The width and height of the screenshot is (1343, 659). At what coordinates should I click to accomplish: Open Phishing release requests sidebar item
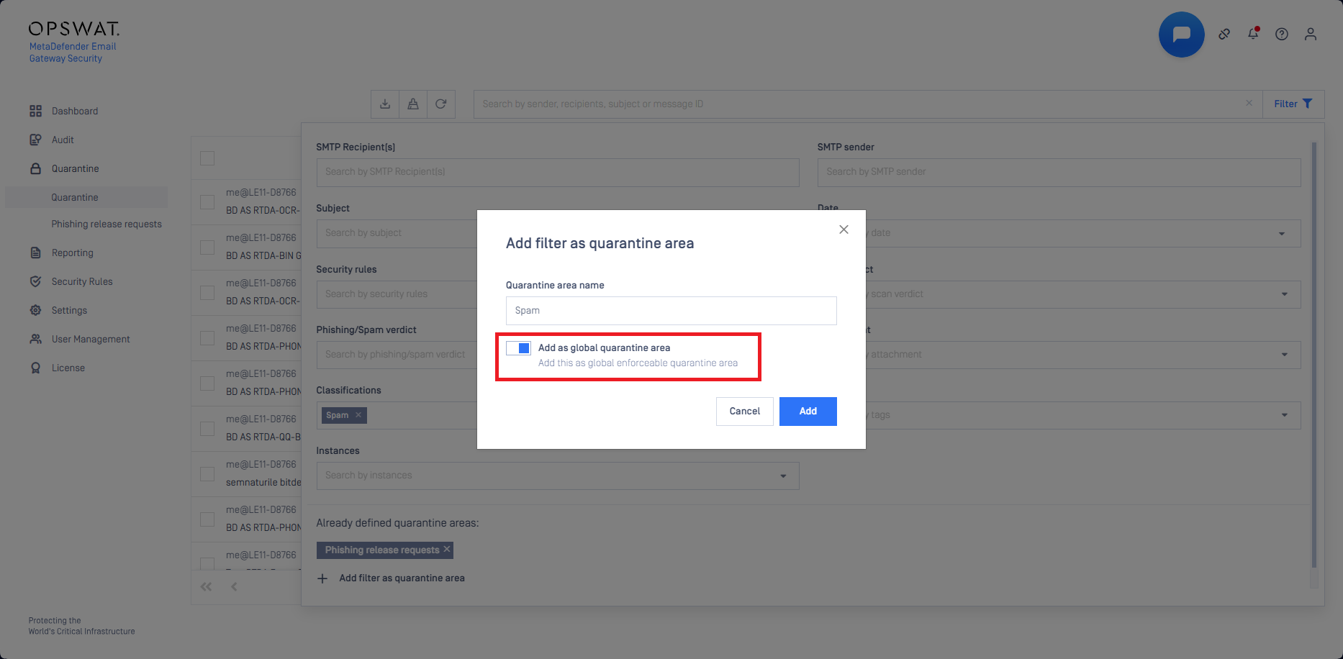107,224
